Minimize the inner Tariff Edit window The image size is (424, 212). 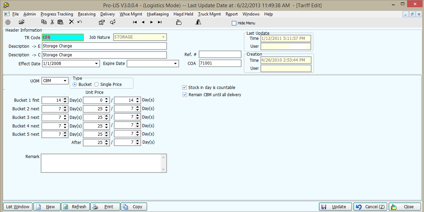coord(405,14)
